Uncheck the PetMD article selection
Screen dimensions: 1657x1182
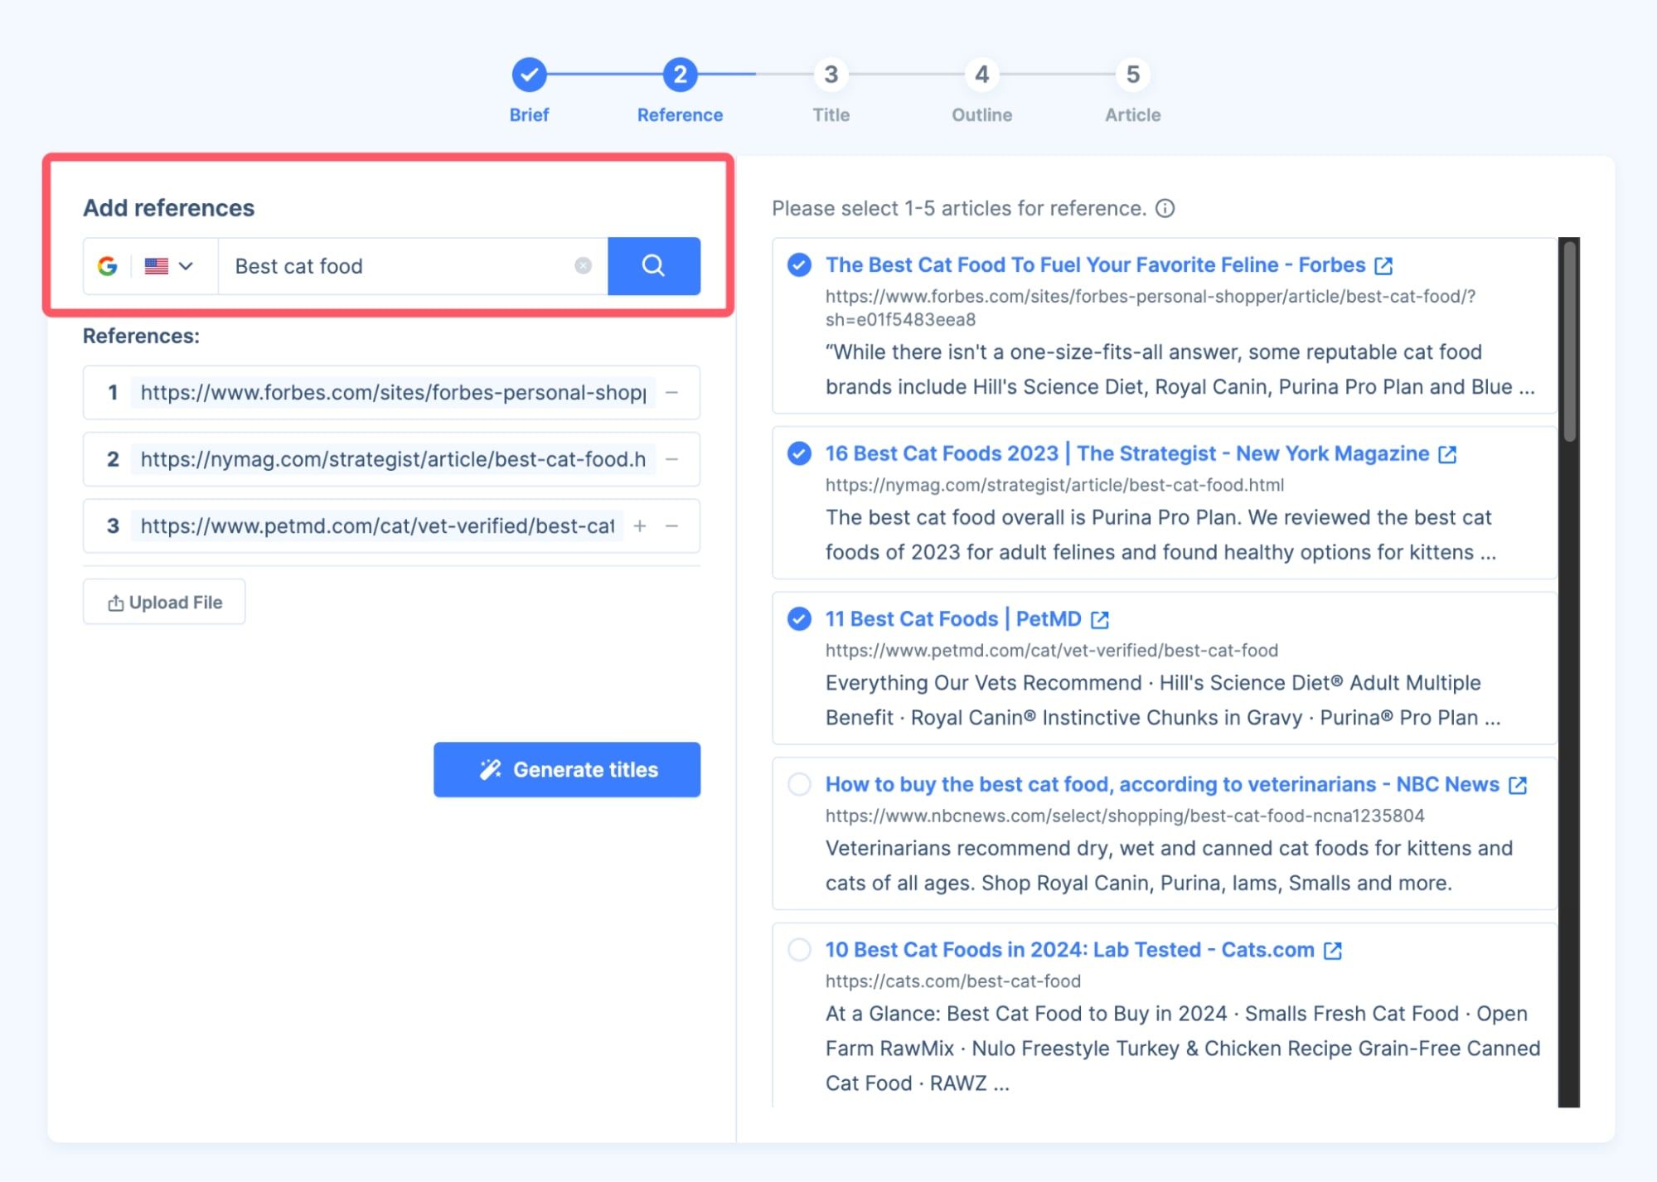pos(799,619)
